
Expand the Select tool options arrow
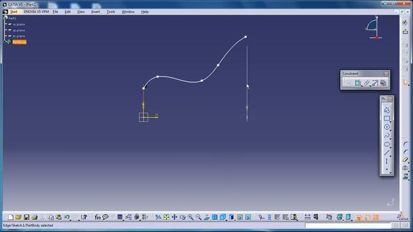point(408,85)
